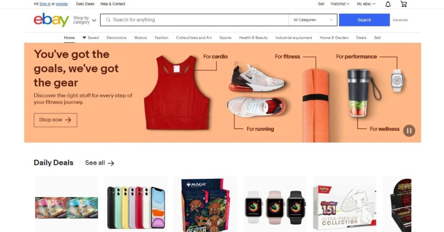
Task: Open the All Categories dropdown
Action: [313, 20]
